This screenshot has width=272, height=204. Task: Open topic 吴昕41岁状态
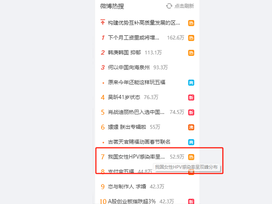124,97
